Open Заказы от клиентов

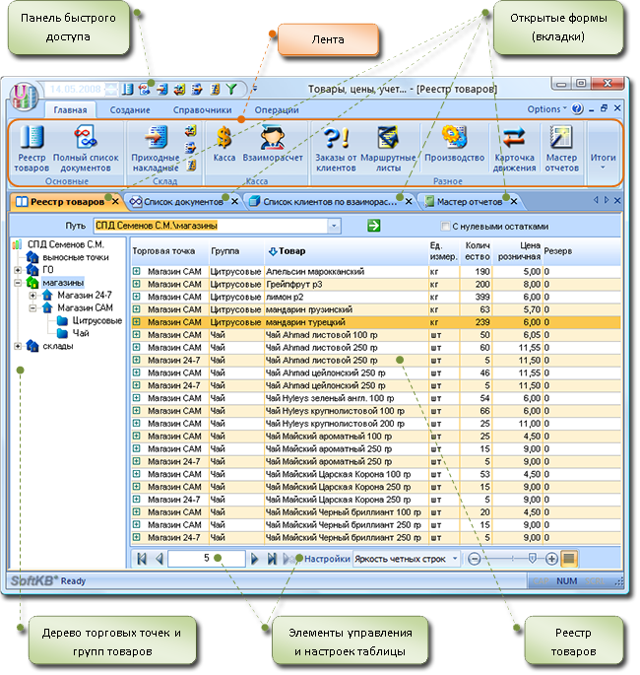336,148
